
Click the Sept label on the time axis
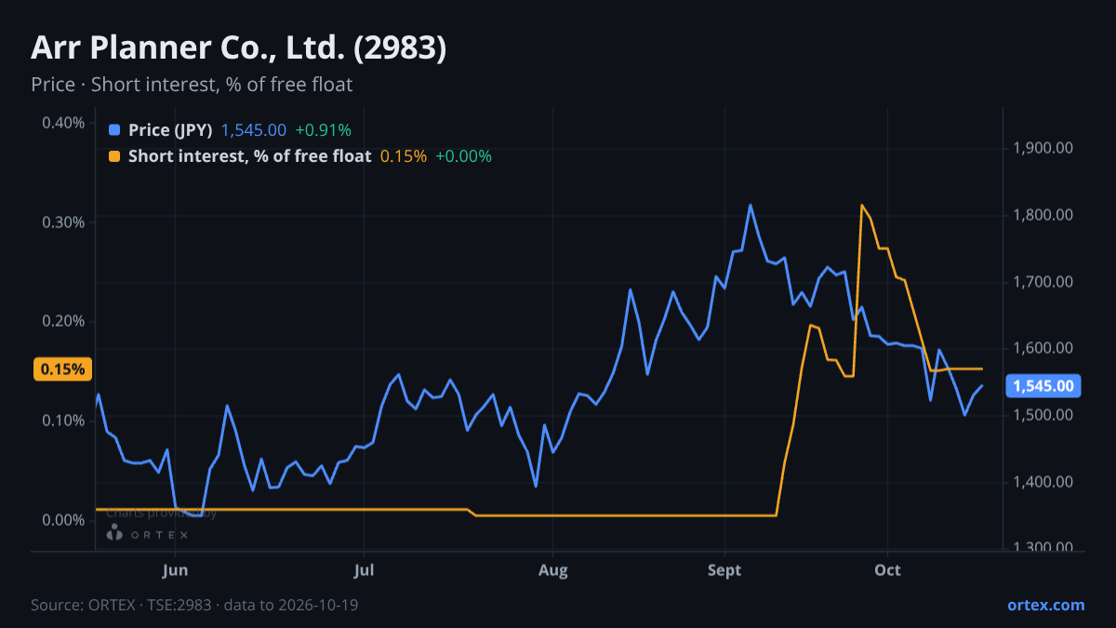pos(724,569)
